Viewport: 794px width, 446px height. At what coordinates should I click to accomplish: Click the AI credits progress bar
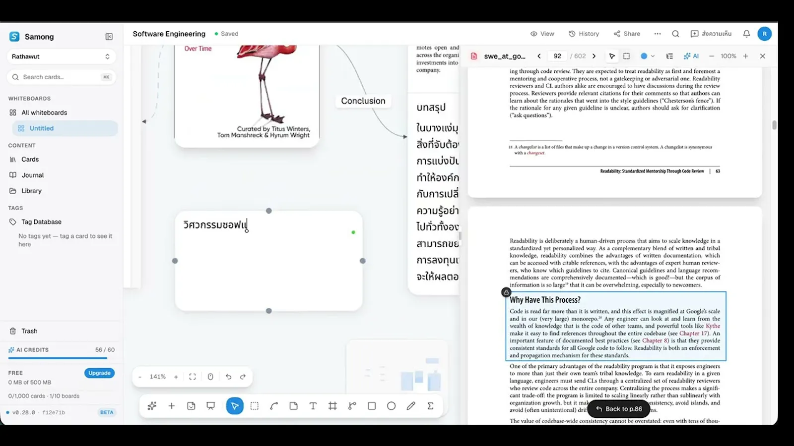pos(62,358)
